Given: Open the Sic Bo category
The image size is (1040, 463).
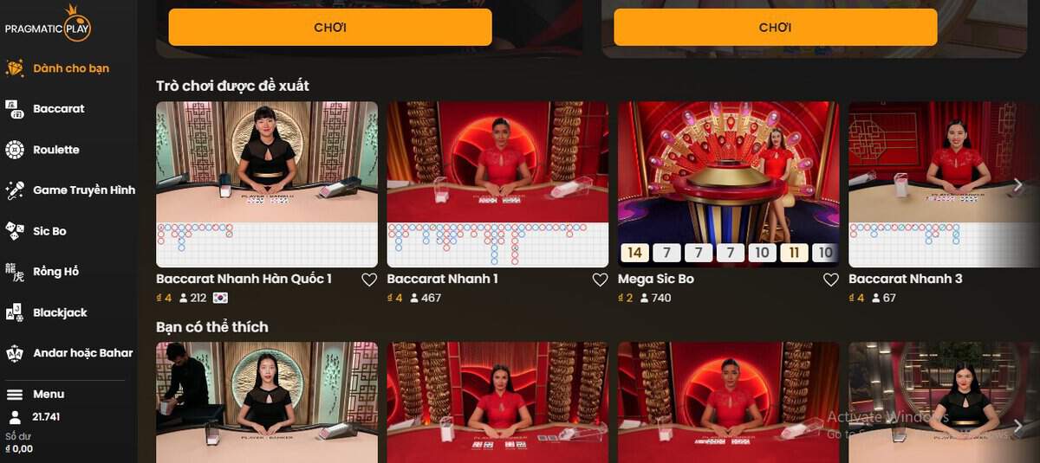Looking at the screenshot, I should pyautogui.click(x=49, y=231).
